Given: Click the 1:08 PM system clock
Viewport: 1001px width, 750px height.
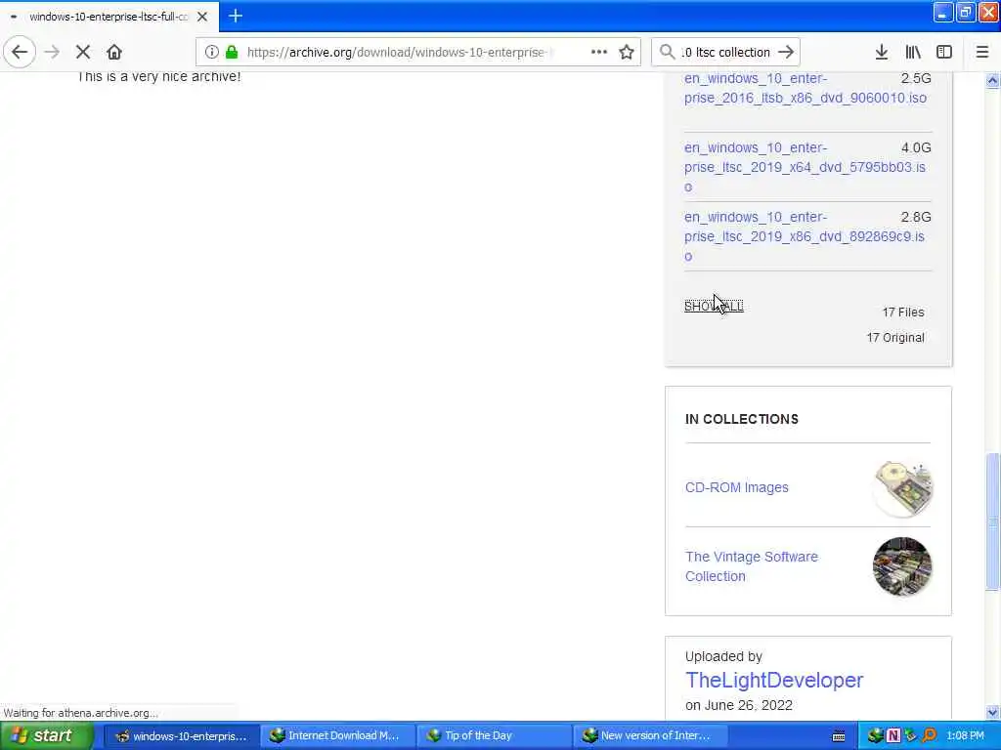Looking at the screenshot, I should 965,736.
